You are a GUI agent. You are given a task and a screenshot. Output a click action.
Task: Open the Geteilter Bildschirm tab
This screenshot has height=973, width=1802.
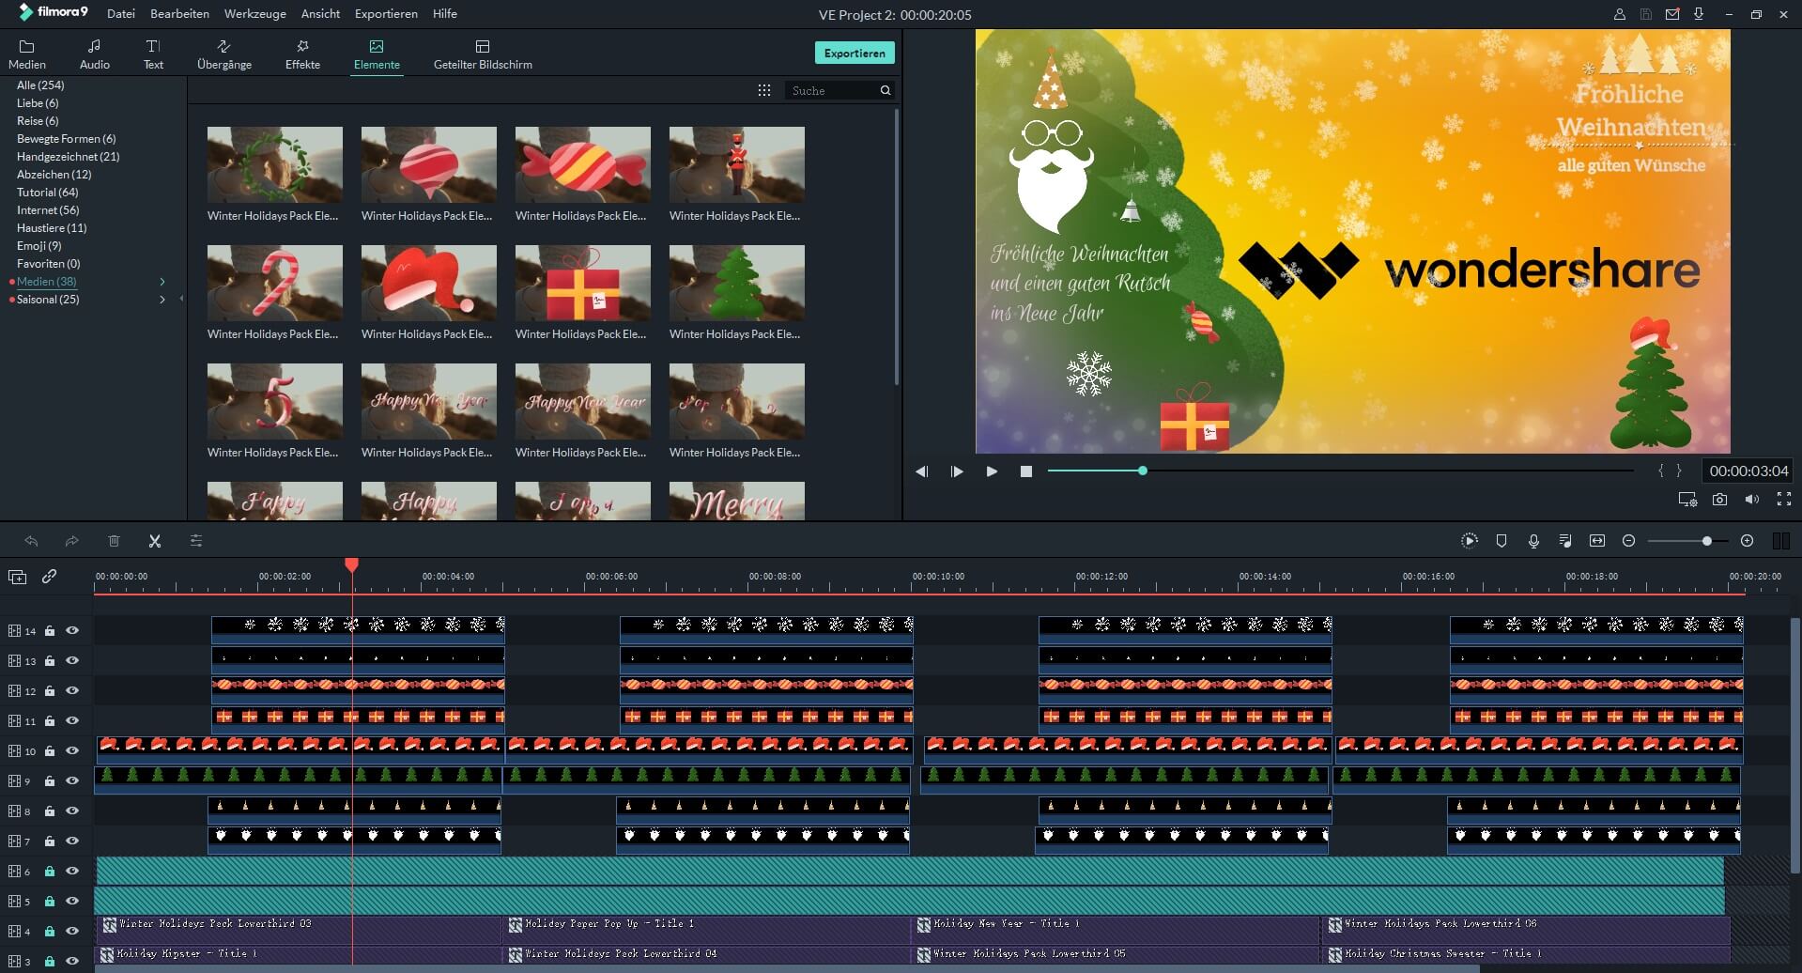tap(483, 54)
